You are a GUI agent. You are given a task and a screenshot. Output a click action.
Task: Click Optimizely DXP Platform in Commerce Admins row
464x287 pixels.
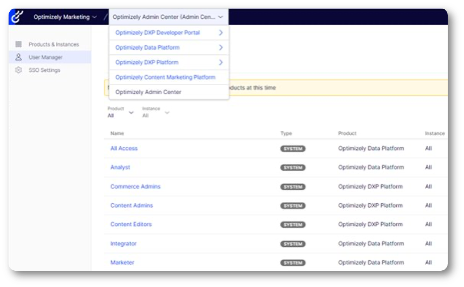[370, 186]
